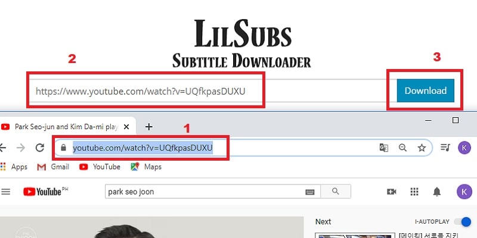Open the on-screen keyboard icon in search
The image size is (477, 238).
pos(309,192)
